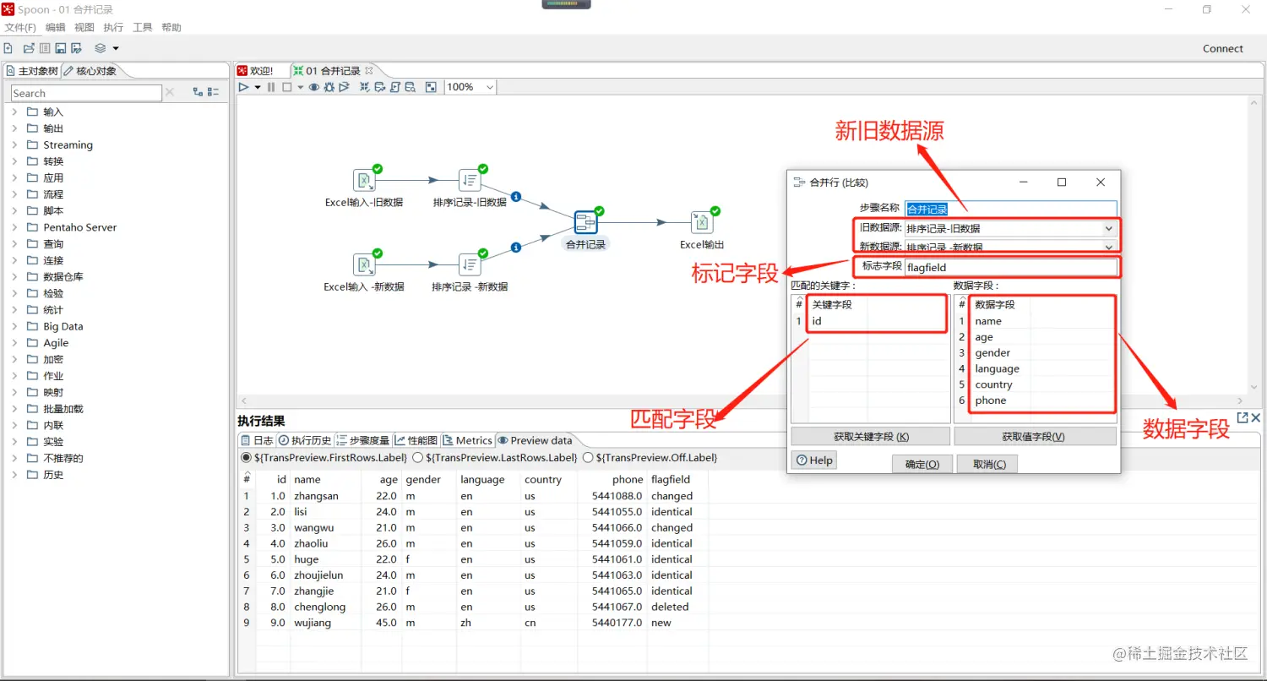Image resolution: width=1267 pixels, height=681 pixels.
Task: Open the 步骤度量 results tab
Action: point(363,440)
